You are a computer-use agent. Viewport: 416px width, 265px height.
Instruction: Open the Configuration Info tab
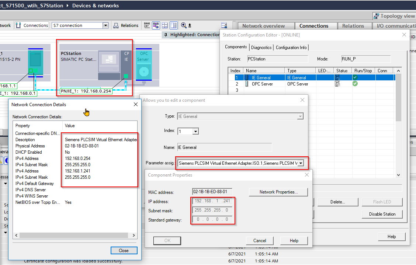[x=291, y=48]
